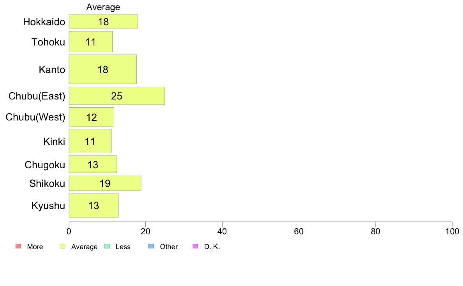The height and width of the screenshot is (286, 463).
Task: Click the D. K. legend text label
Action: coord(212,247)
